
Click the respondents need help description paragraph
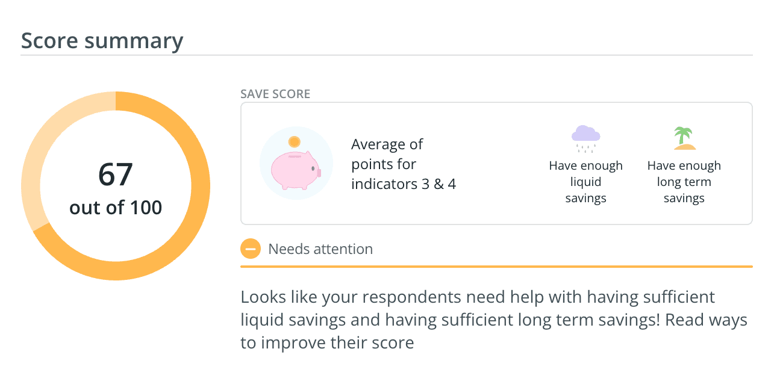494,320
